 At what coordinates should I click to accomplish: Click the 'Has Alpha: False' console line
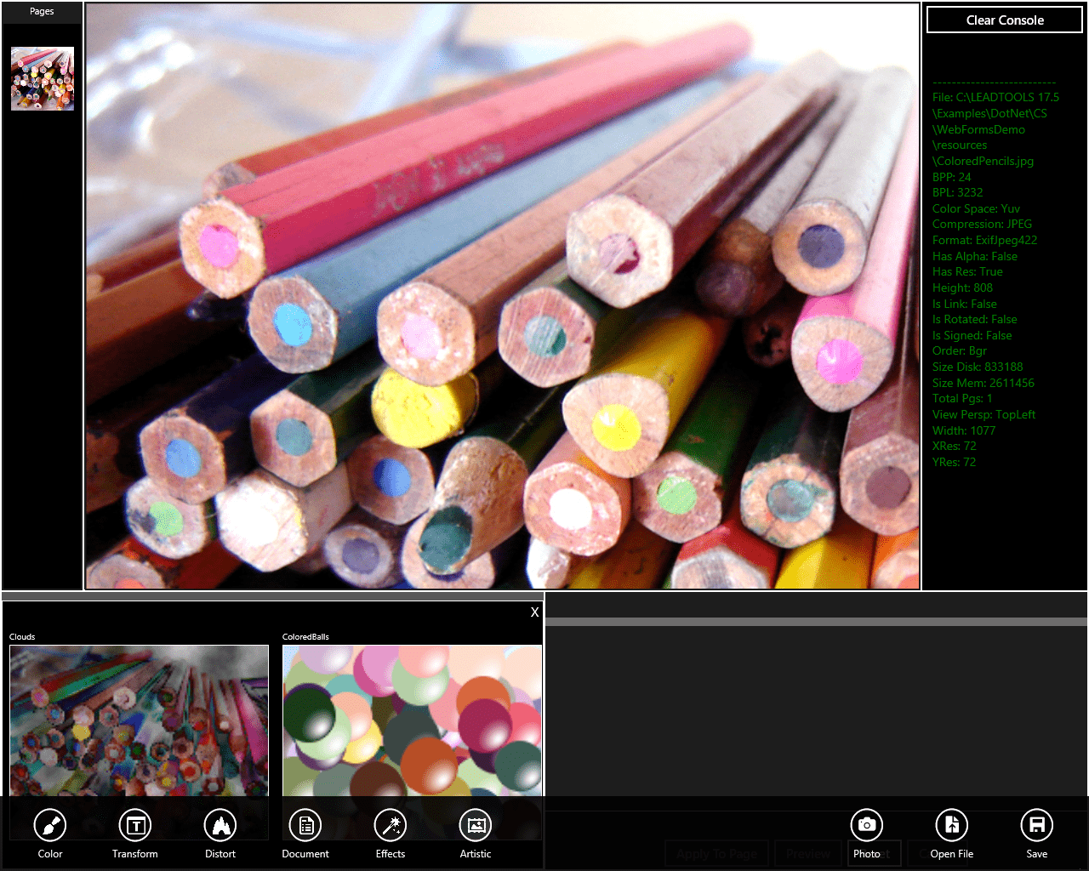975,256
